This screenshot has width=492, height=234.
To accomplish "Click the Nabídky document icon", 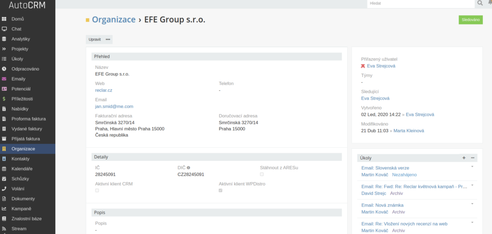I will [4, 109].
